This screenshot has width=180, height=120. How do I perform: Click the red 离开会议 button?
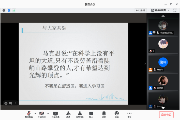pyautogui.click(x=166, y=115)
